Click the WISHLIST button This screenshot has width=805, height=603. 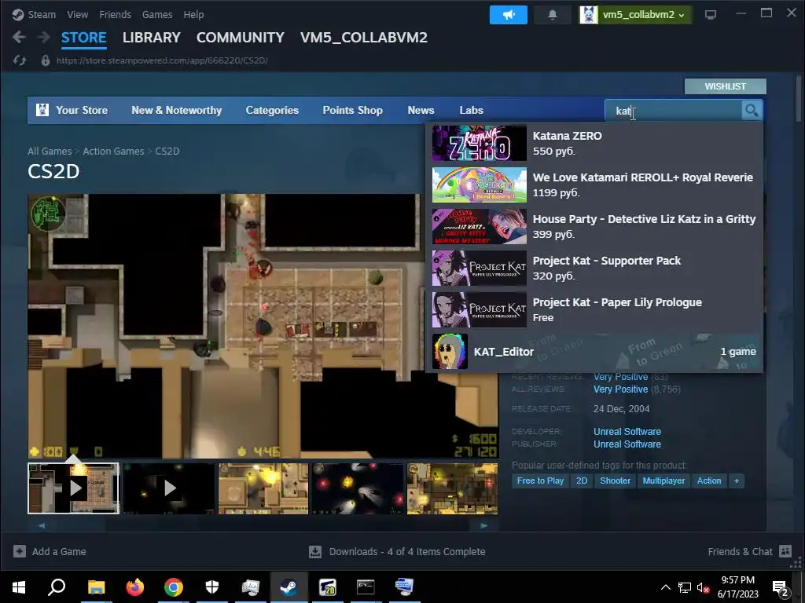(x=725, y=86)
